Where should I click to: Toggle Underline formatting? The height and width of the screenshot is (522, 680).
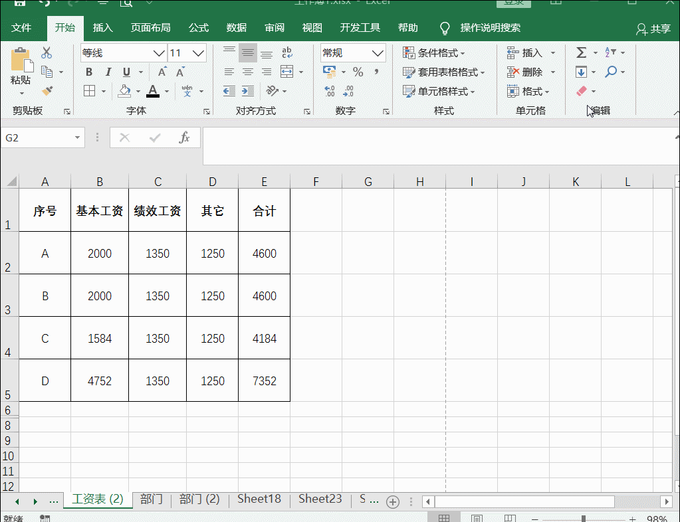point(127,72)
